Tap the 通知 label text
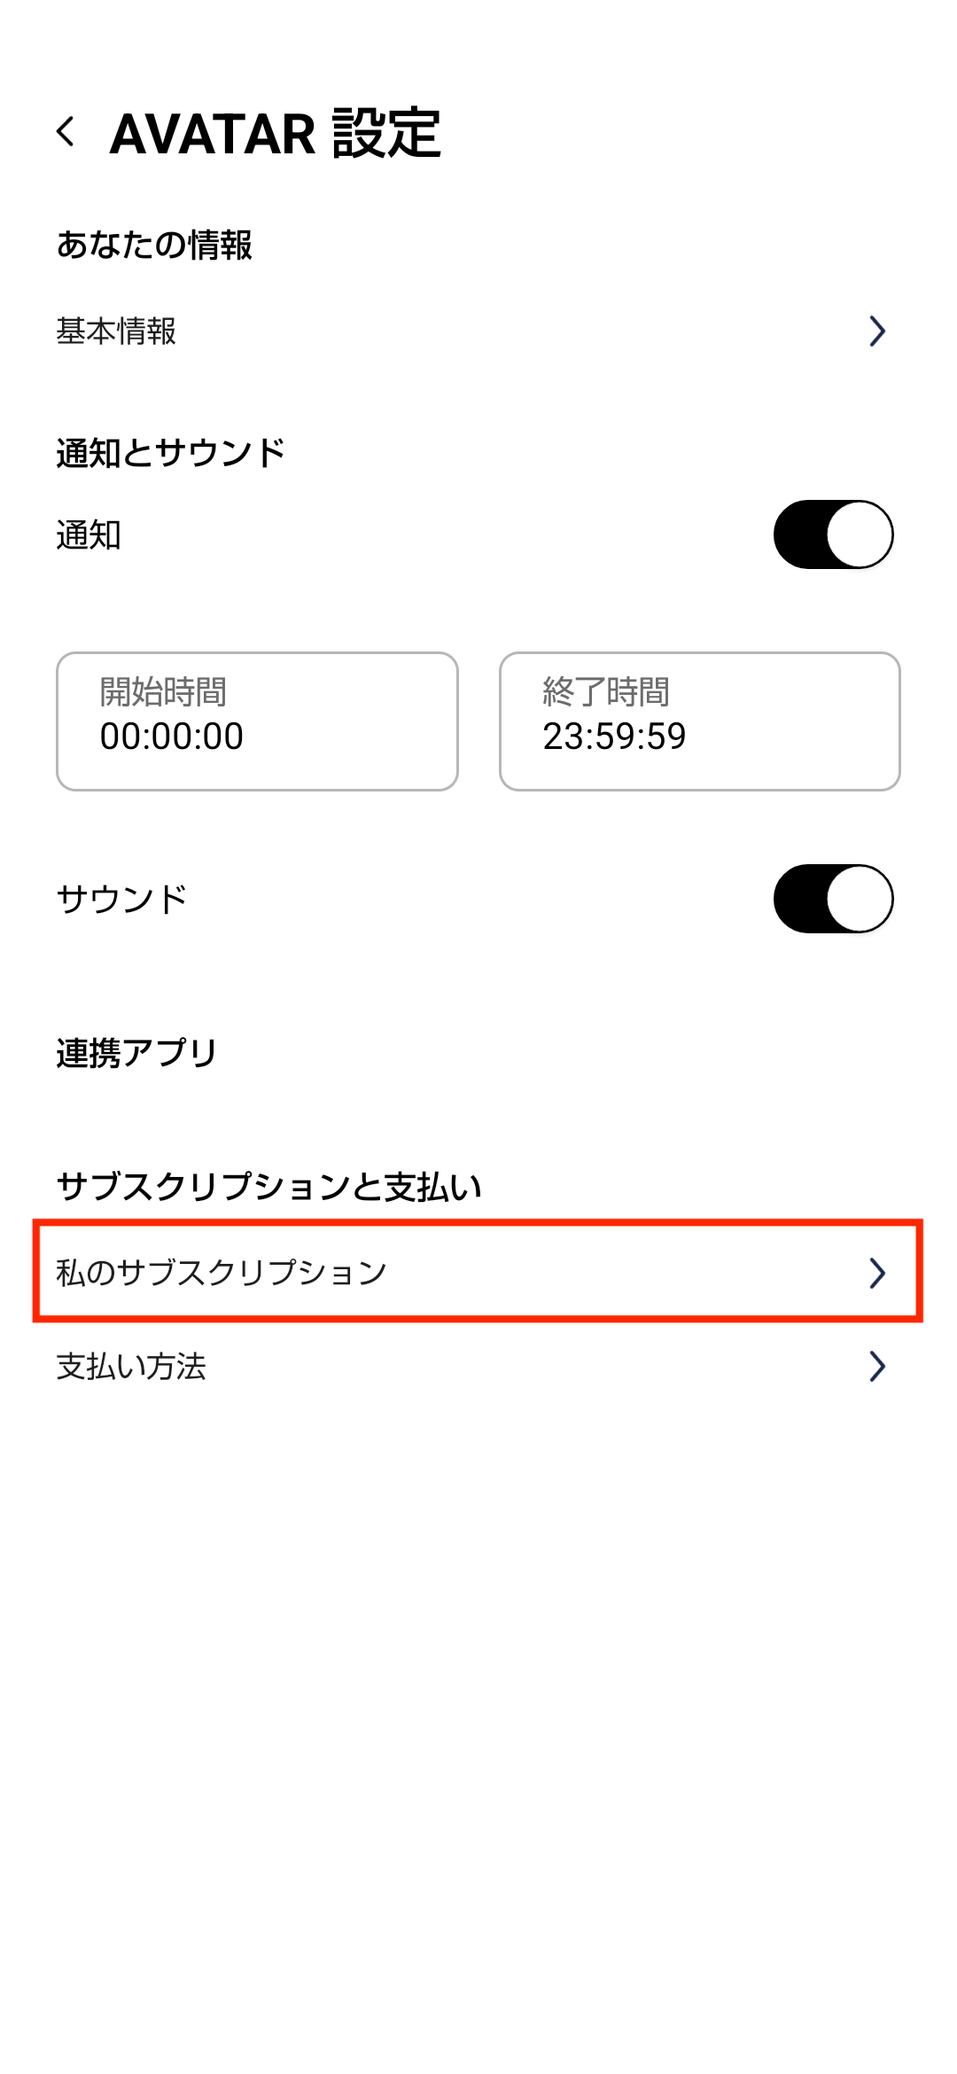Viewport: 957px width, 2074px height. [89, 535]
